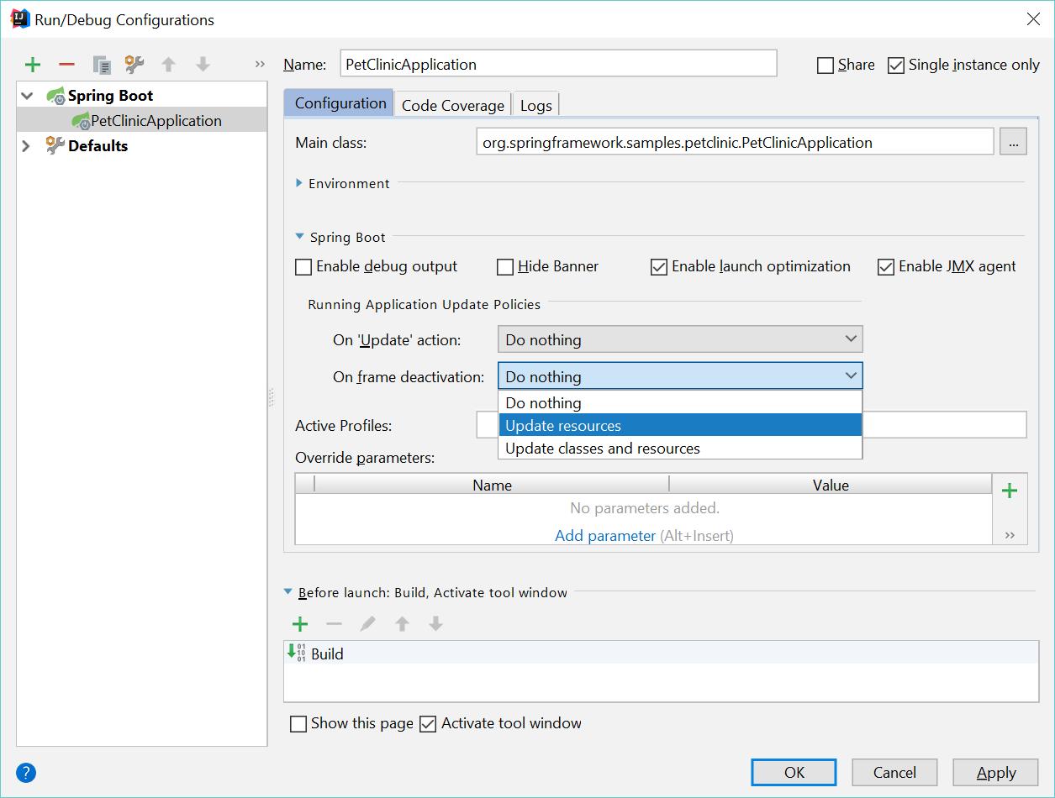
Task: Choose Update classes and resources option
Action: tap(680, 449)
